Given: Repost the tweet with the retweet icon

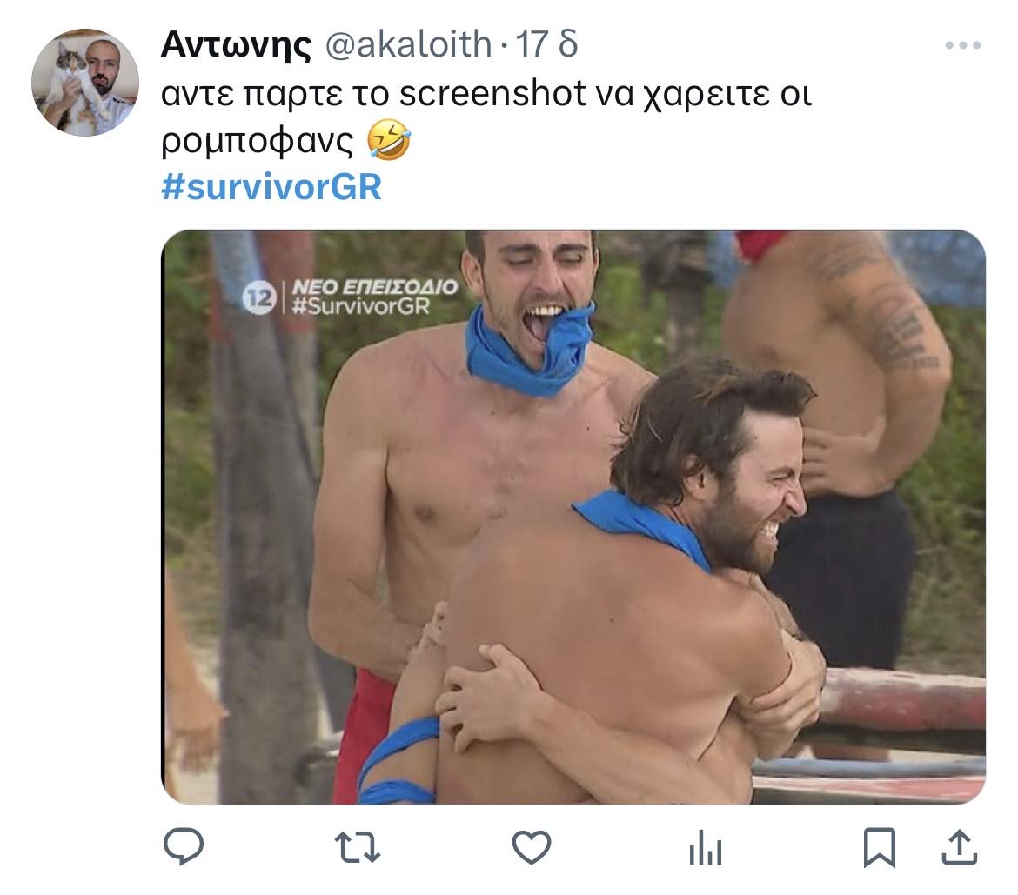Looking at the screenshot, I should 357,848.
